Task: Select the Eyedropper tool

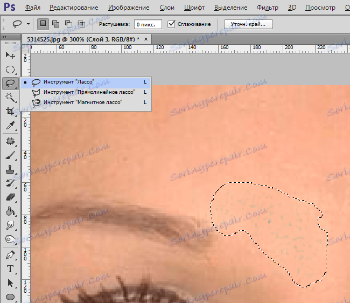Action: click(10, 125)
